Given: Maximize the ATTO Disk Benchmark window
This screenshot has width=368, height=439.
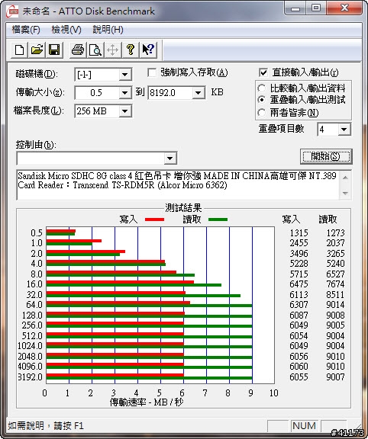Looking at the screenshot, I should tap(316, 8).
